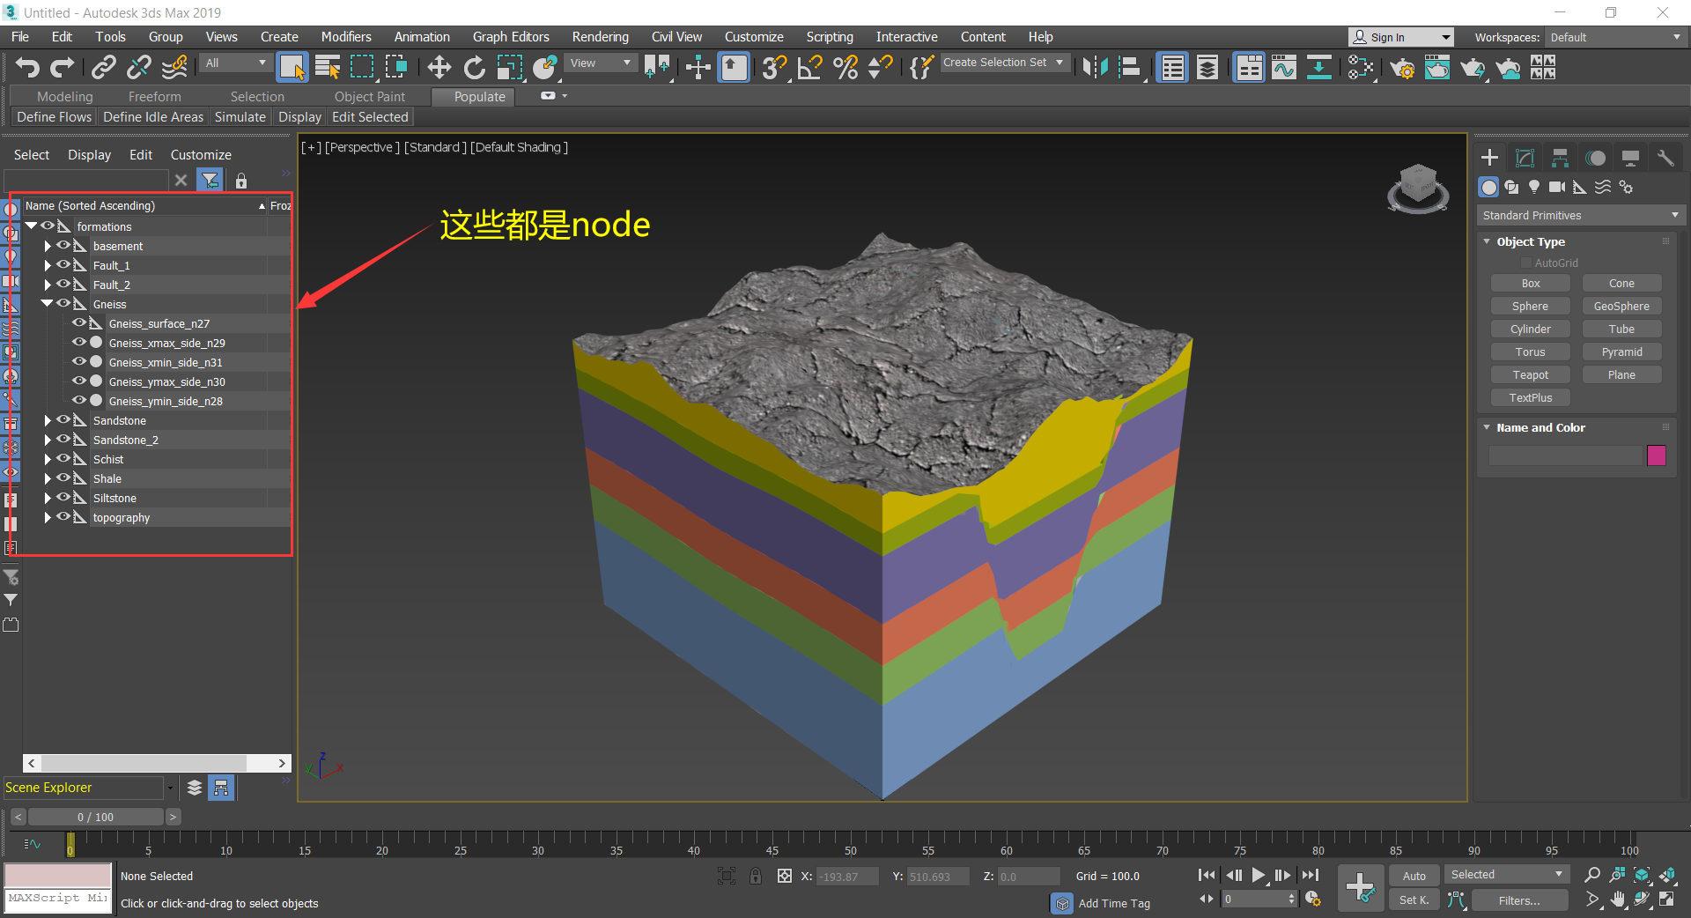
Task: Open the Rendering menu
Action: 600,37
